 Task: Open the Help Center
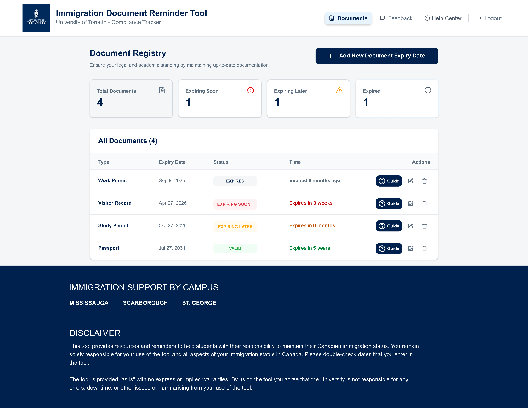click(443, 18)
